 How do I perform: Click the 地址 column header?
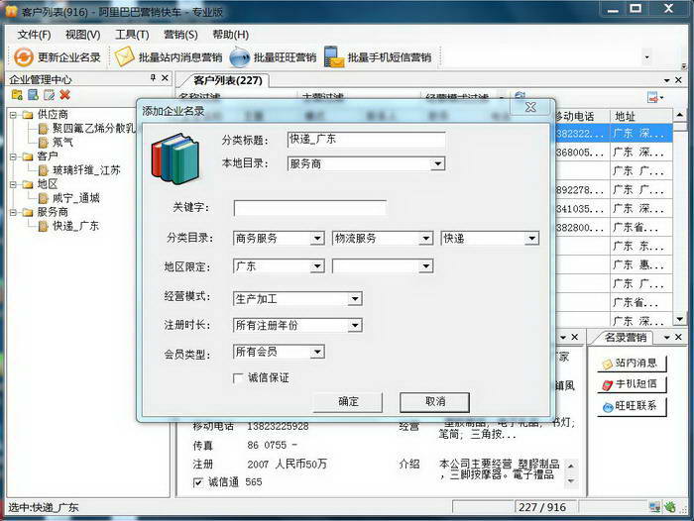641,116
